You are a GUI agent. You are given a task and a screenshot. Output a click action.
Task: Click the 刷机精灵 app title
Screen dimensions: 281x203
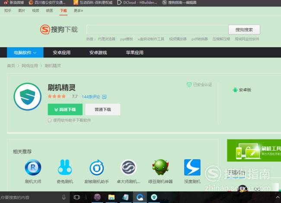[61, 87]
